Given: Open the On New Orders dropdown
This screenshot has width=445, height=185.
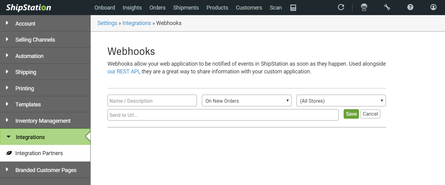Looking at the screenshot, I should pos(247,101).
